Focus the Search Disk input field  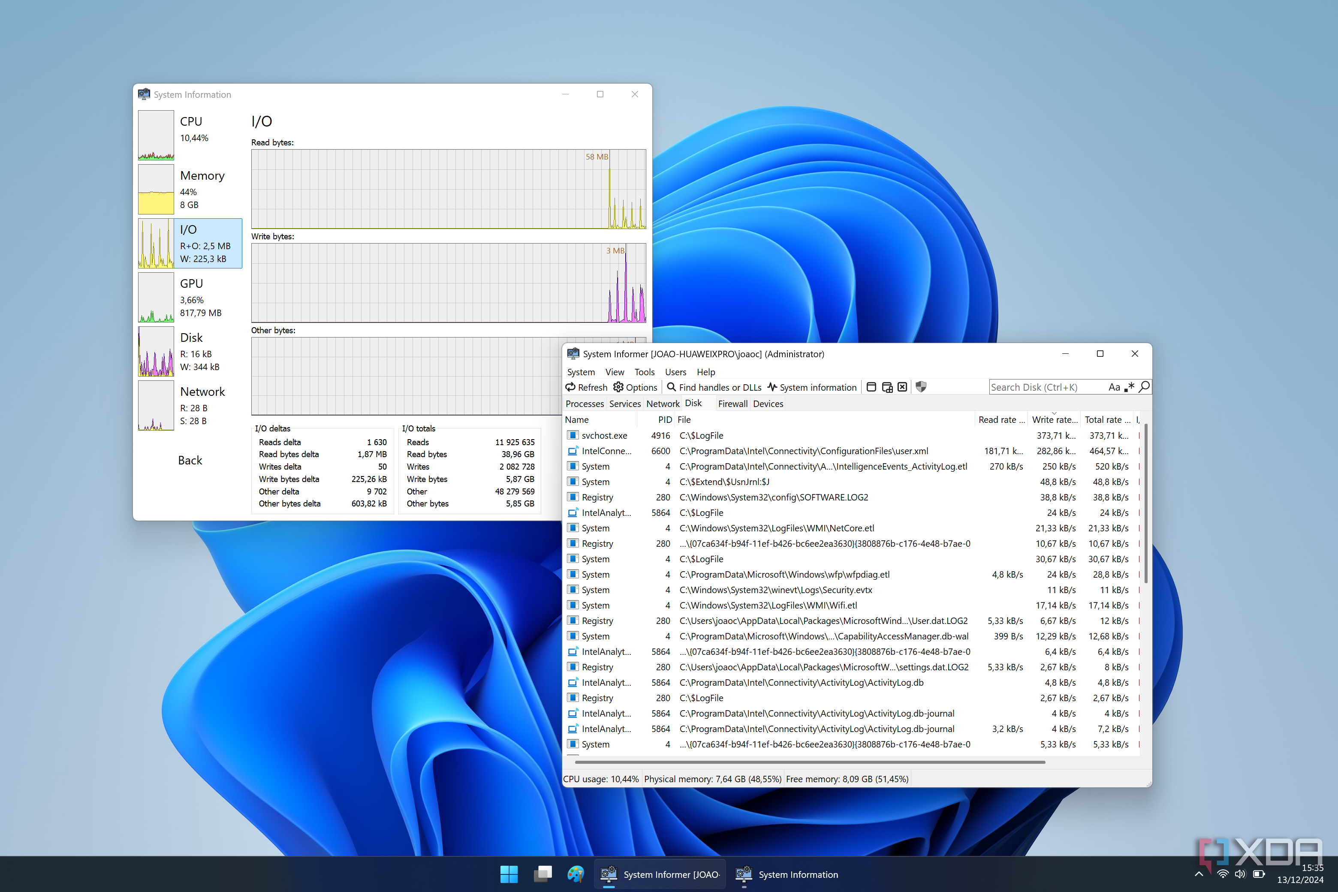[1047, 387]
